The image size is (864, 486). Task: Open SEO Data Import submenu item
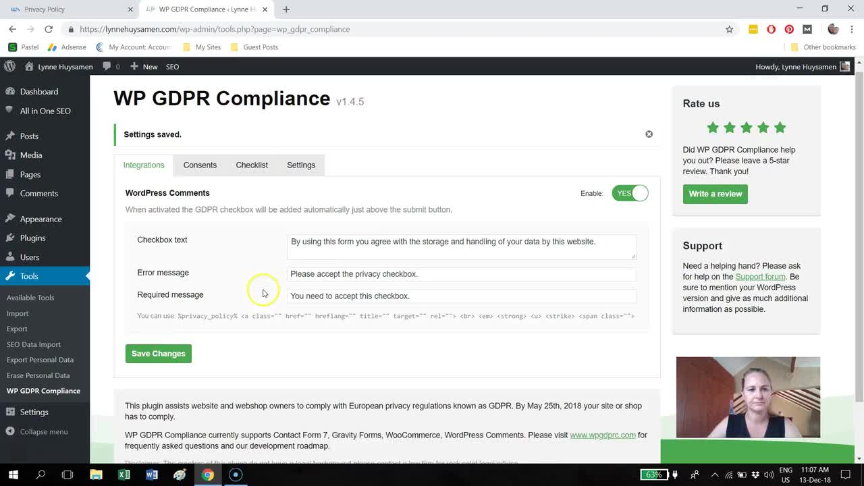pyautogui.click(x=34, y=344)
